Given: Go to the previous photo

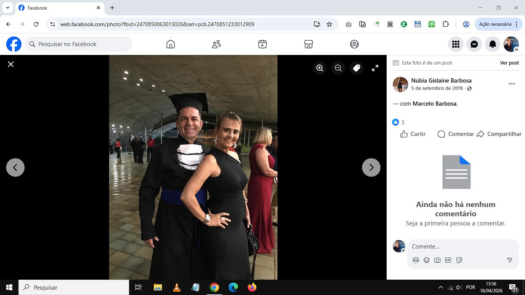Looking at the screenshot, I should pos(15,167).
